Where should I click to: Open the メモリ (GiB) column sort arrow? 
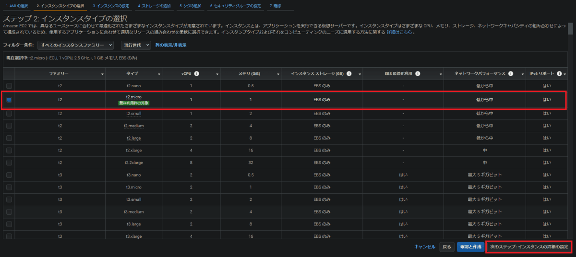pyautogui.click(x=278, y=74)
